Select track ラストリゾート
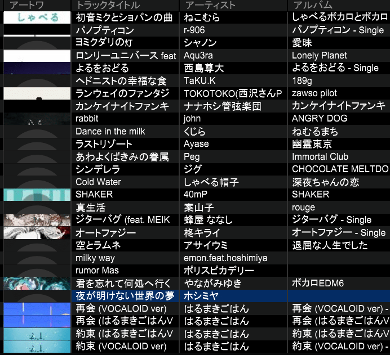The height and width of the screenshot is (355, 390). coord(104,144)
